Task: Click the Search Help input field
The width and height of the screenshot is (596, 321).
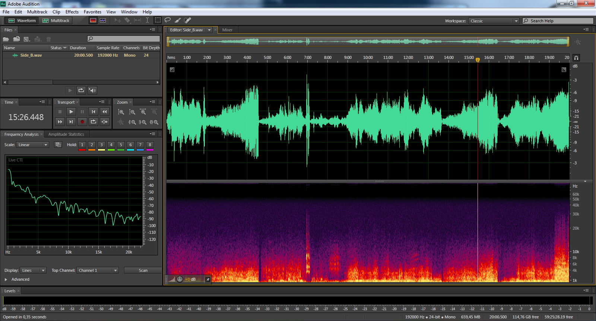Action: click(558, 21)
